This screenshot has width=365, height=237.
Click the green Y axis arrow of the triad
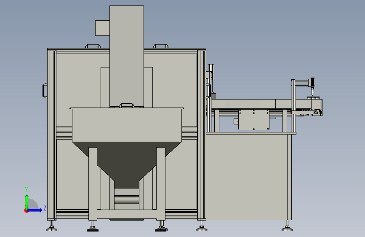pos(27,202)
